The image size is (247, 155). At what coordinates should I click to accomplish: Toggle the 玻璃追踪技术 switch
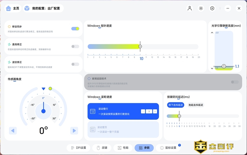(234, 82)
